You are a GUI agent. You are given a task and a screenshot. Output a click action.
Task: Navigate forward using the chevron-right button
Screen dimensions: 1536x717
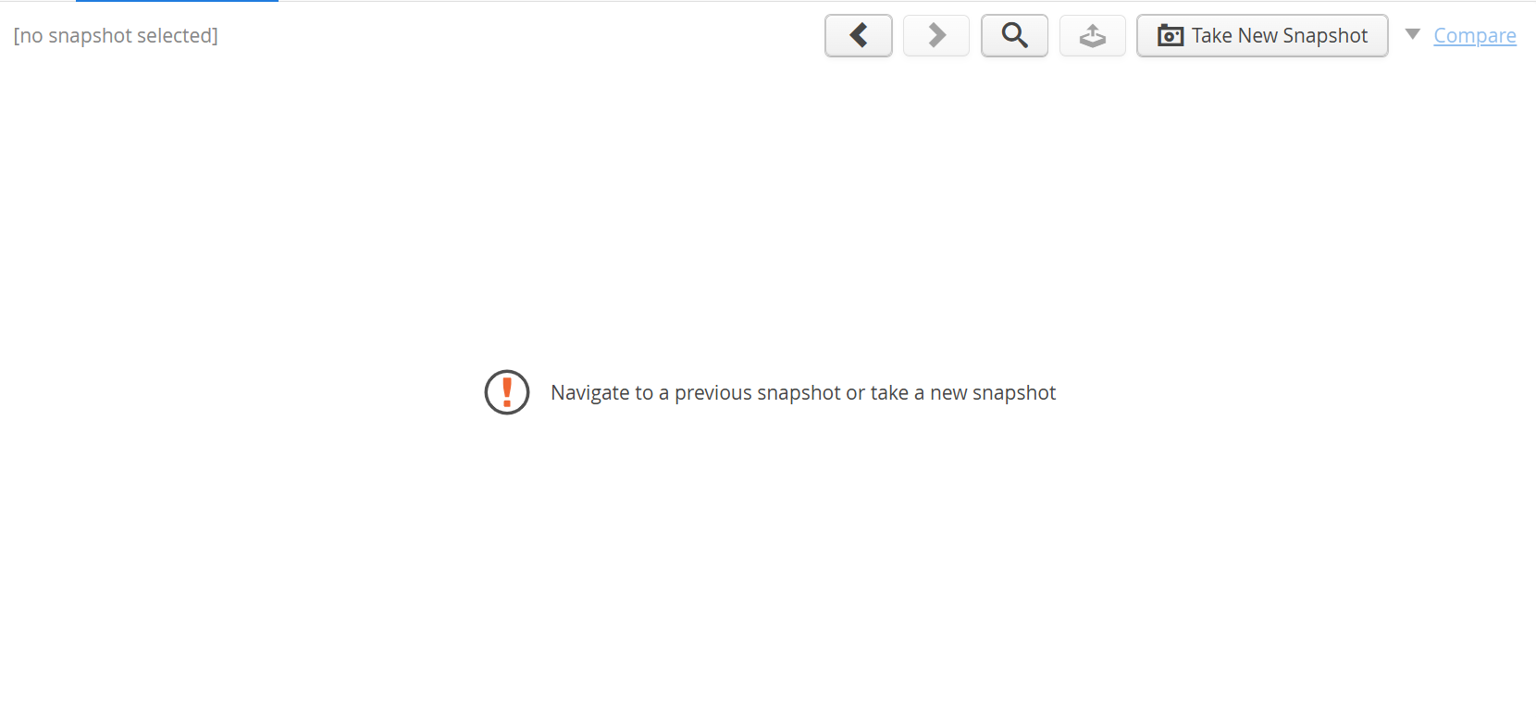click(936, 35)
